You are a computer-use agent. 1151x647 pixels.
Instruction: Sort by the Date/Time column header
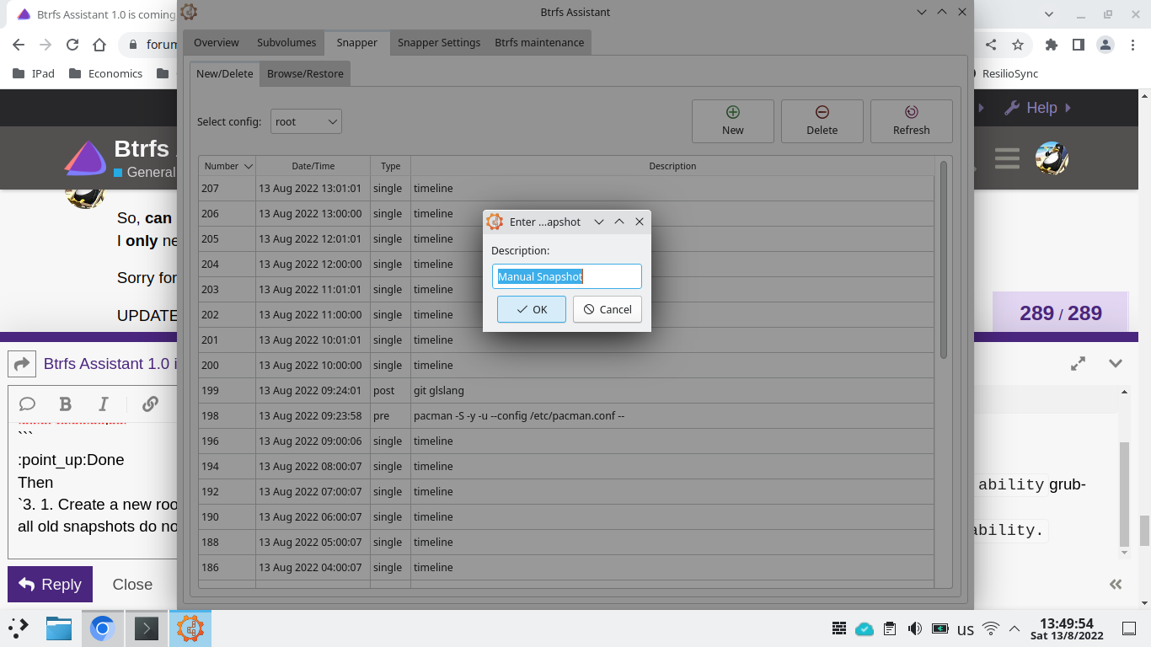313,166
